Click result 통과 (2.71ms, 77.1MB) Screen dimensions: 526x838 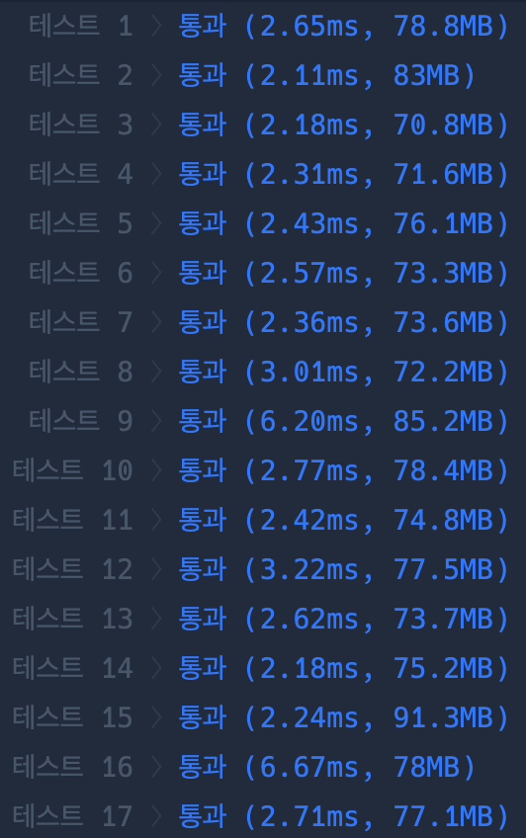(344, 816)
